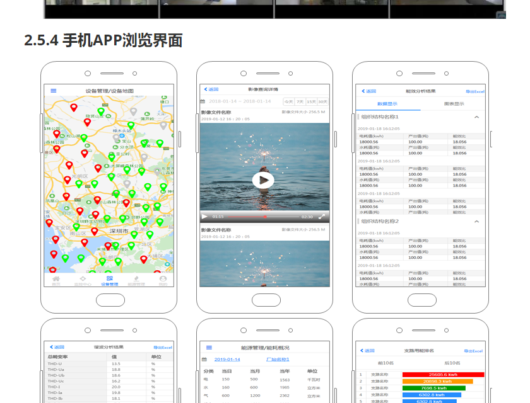Select the 前10名 tab
The height and width of the screenshot is (403, 530).
[x=386, y=363]
